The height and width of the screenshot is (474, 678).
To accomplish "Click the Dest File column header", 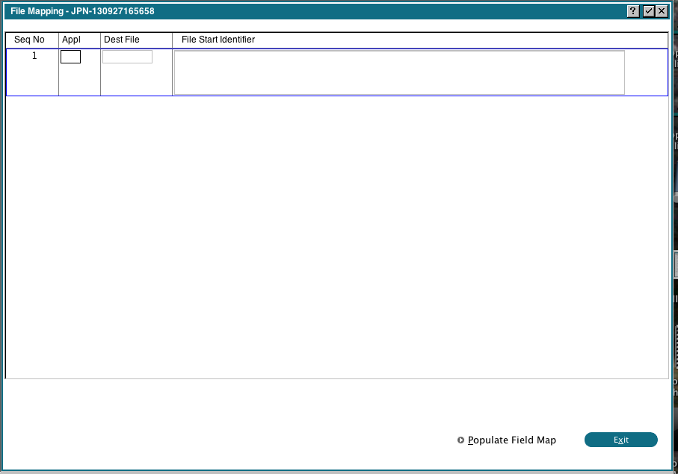I will click(122, 40).
